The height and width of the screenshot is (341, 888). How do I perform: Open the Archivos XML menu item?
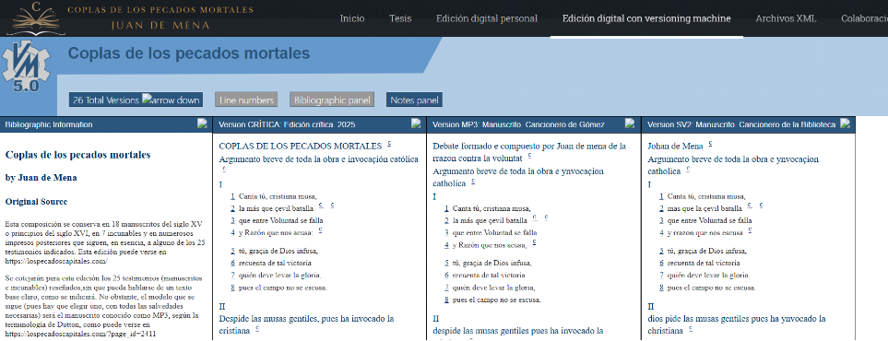(x=786, y=18)
